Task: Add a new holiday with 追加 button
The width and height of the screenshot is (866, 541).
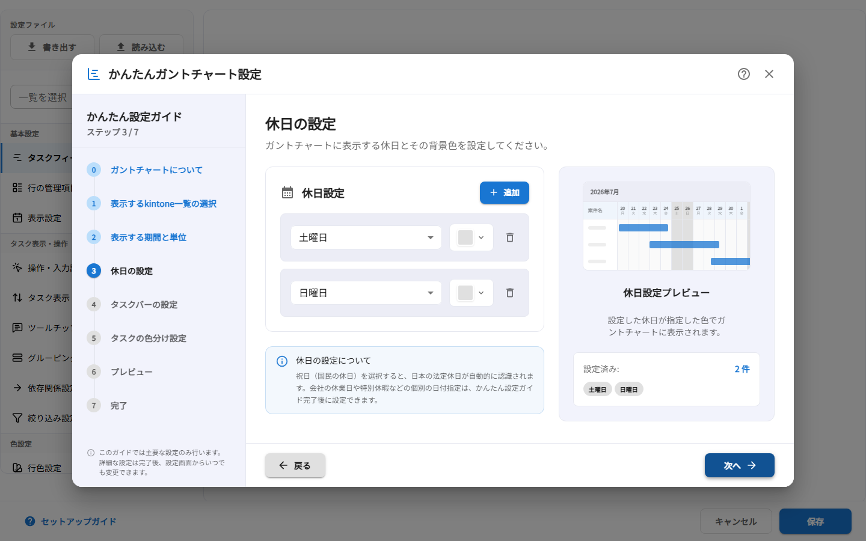Action: [x=505, y=192]
